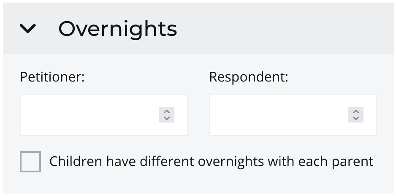The width and height of the screenshot is (396, 196).
Task: Increase Petitioner overnights with up arrow
Action: coord(167,112)
